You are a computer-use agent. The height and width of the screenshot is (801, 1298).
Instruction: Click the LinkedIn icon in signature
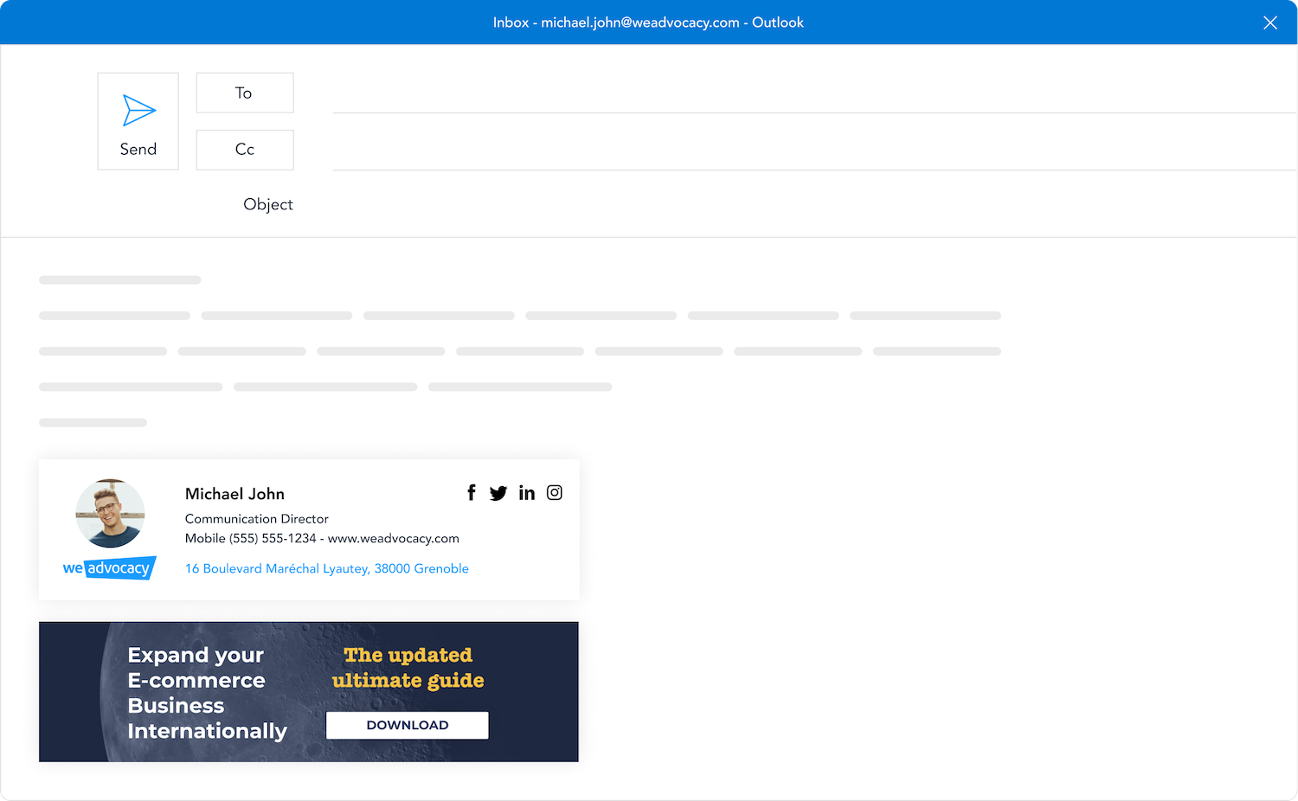tap(527, 493)
